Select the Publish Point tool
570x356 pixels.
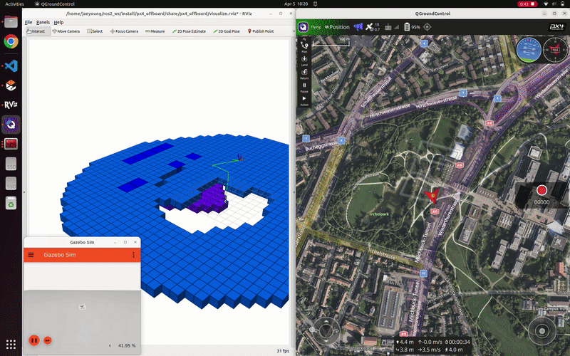(x=261, y=31)
